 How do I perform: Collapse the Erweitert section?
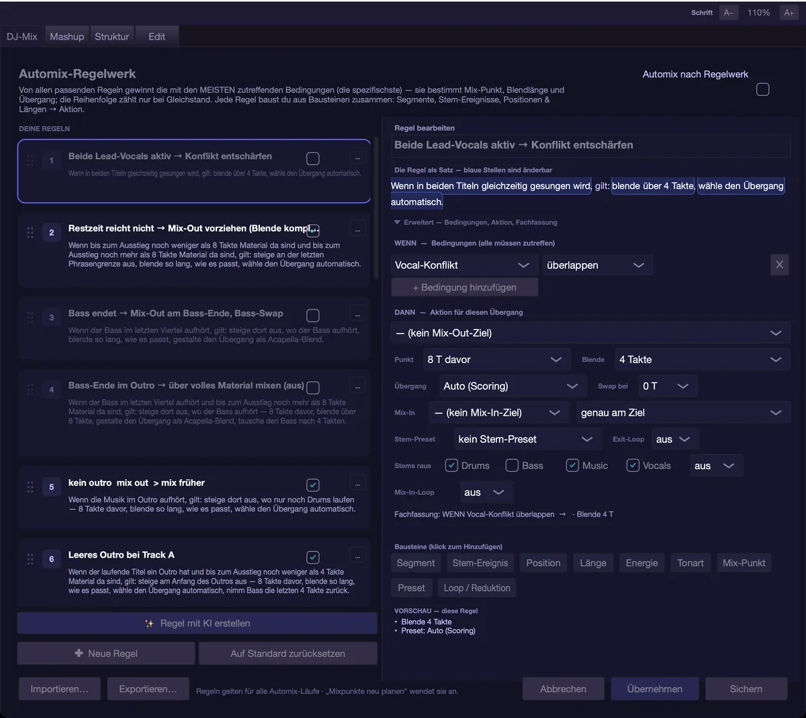click(476, 222)
